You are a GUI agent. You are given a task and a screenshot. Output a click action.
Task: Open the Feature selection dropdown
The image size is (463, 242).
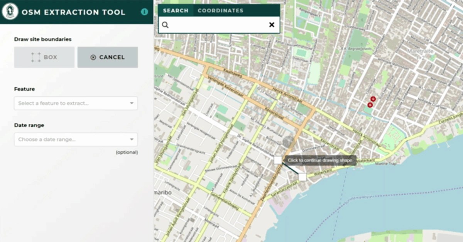click(x=76, y=103)
